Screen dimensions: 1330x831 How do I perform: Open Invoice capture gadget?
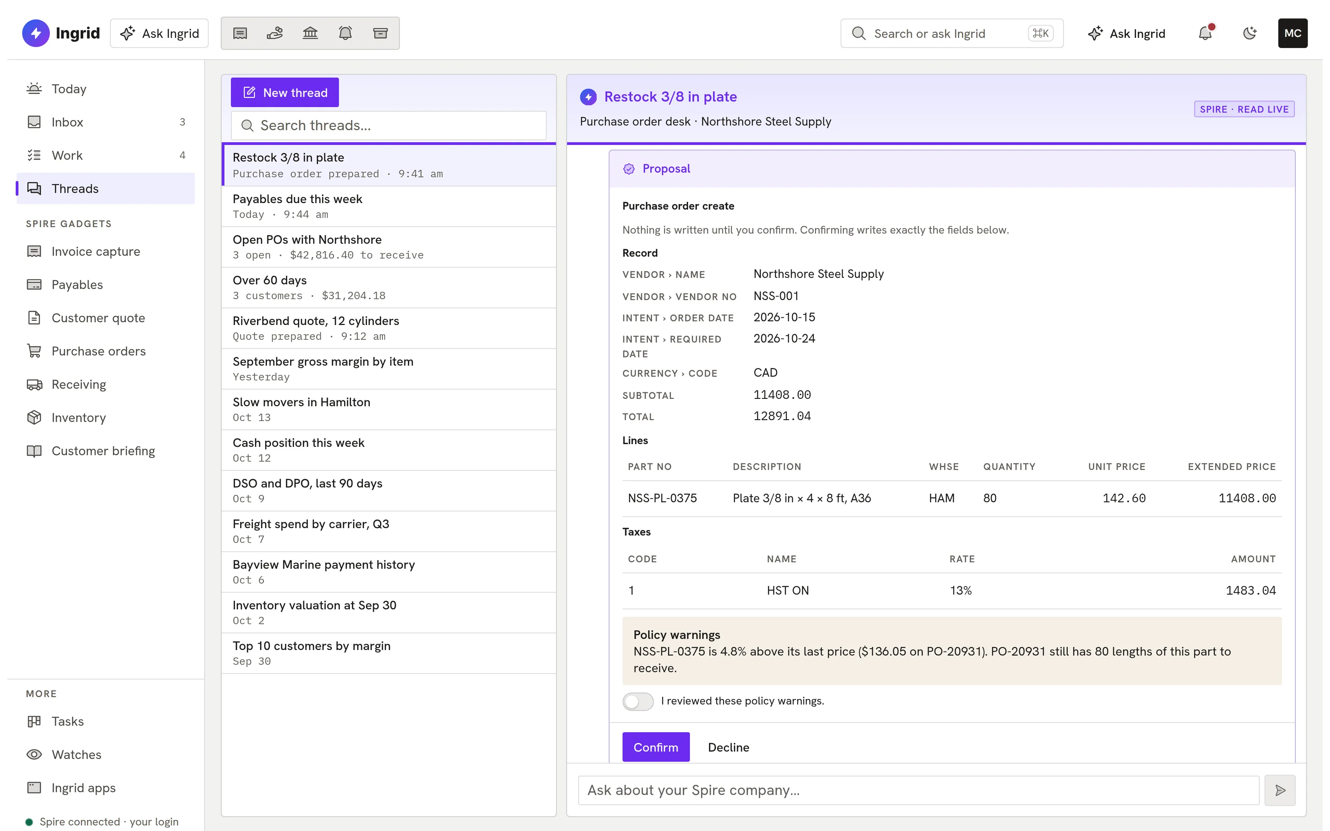(x=105, y=252)
